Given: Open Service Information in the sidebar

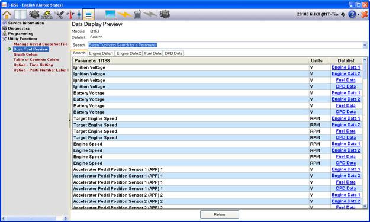Looking at the screenshot, I should tap(26, 23).
